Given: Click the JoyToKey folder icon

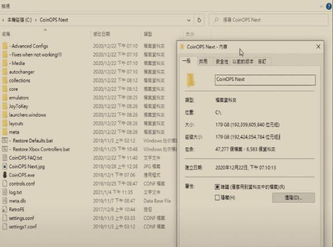Looking at the screenshot, I should pyautogui.click(x=5, y=106).
